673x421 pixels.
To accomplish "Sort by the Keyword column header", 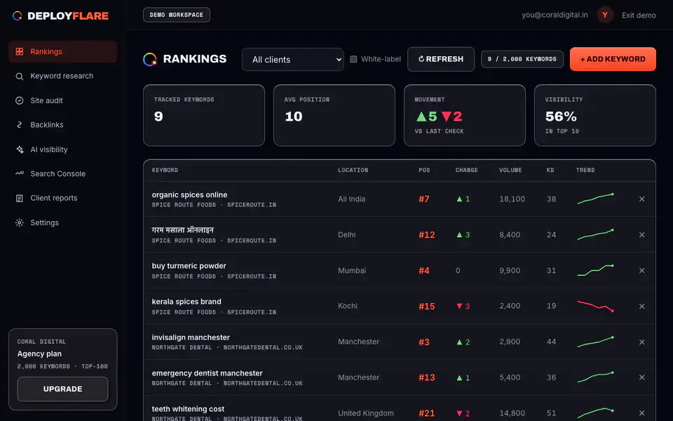I will click(x=165, y=170).
